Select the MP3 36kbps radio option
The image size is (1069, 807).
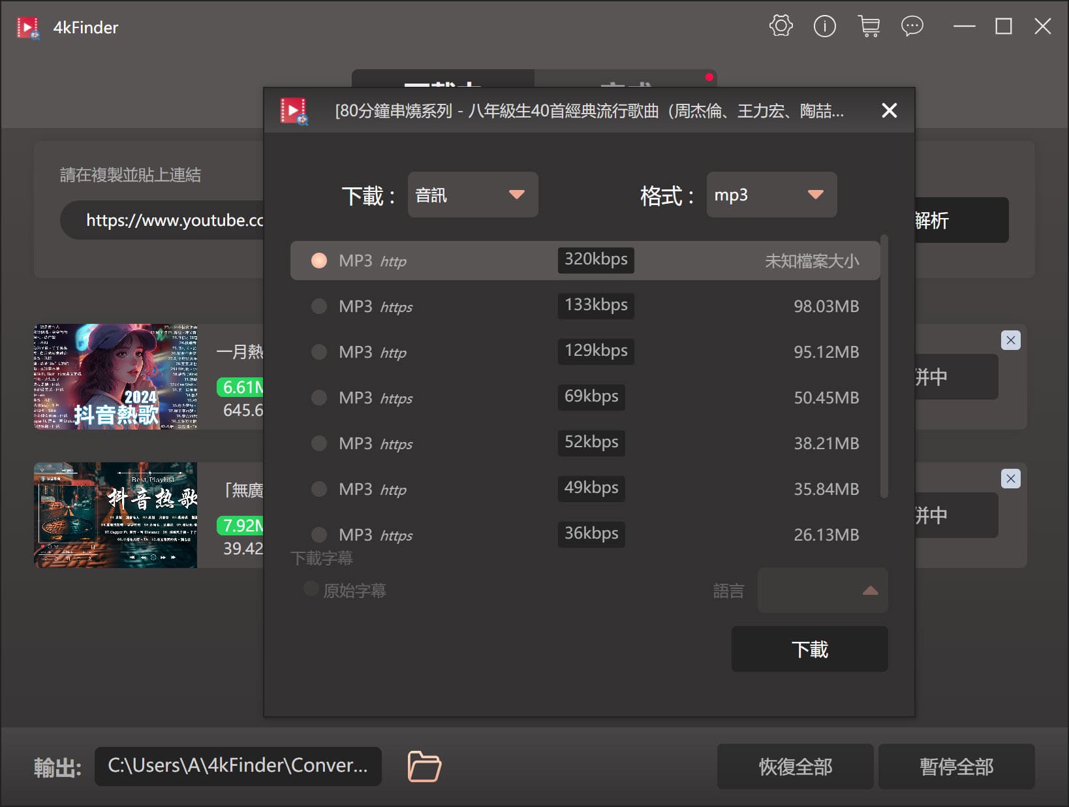click(x=319, y=535)
